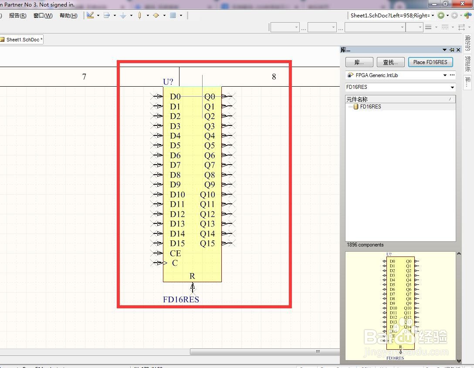Image resolution: width=474 pixels, height=368 pixels.
Task: Click pin label D10 on the component
Action: pos(177,195)
